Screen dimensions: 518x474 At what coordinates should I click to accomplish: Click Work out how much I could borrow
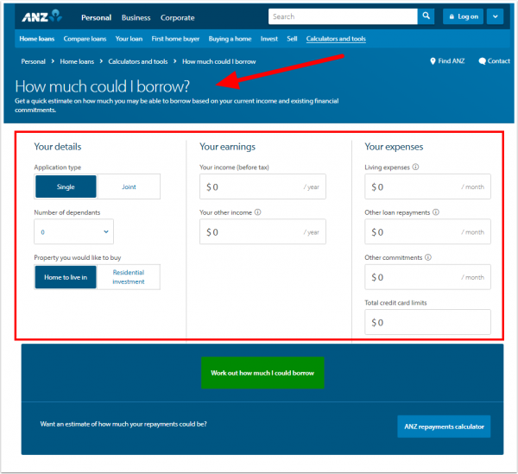(262, 373)
